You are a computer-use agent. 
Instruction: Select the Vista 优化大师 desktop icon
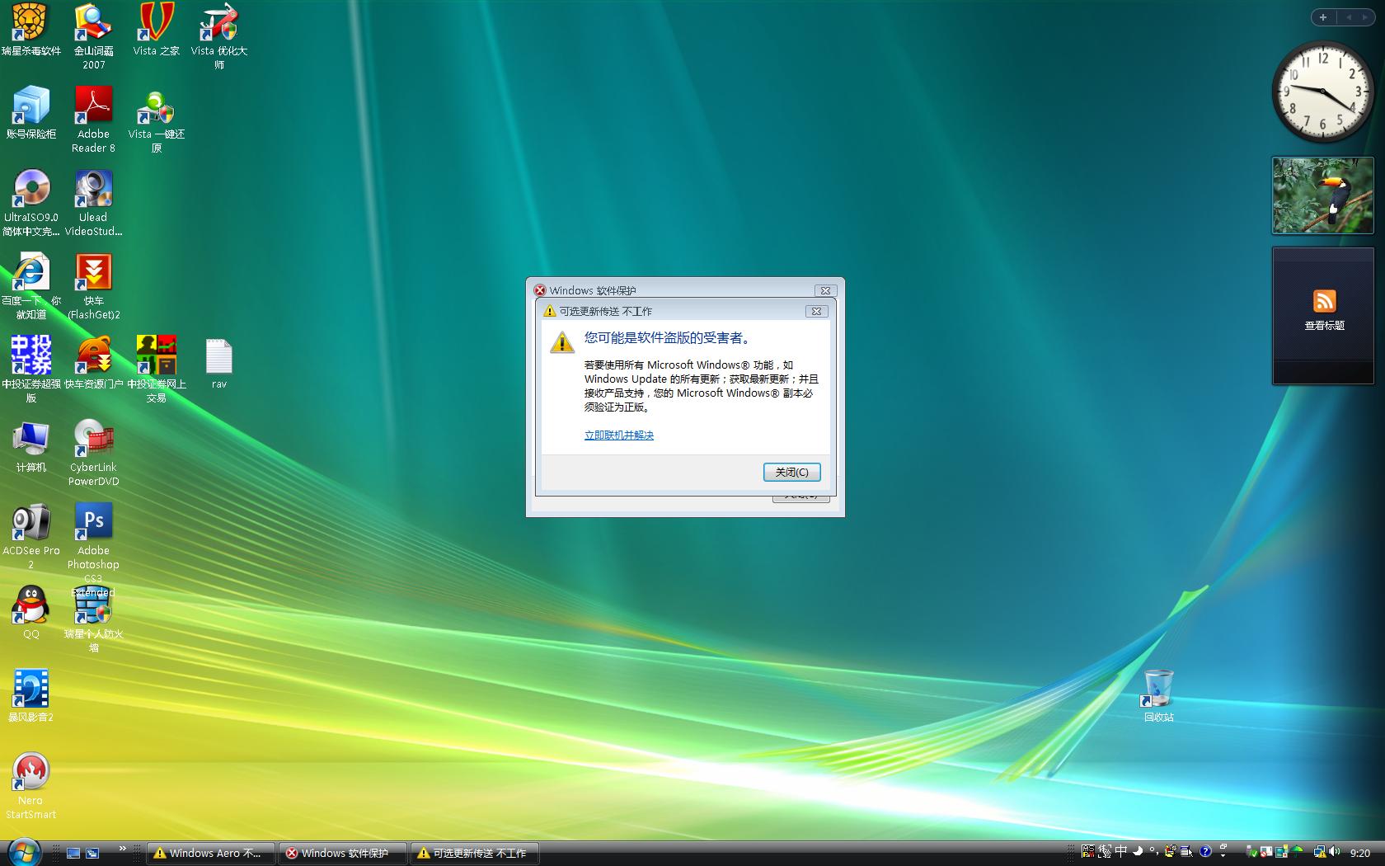tap(218, 37)
